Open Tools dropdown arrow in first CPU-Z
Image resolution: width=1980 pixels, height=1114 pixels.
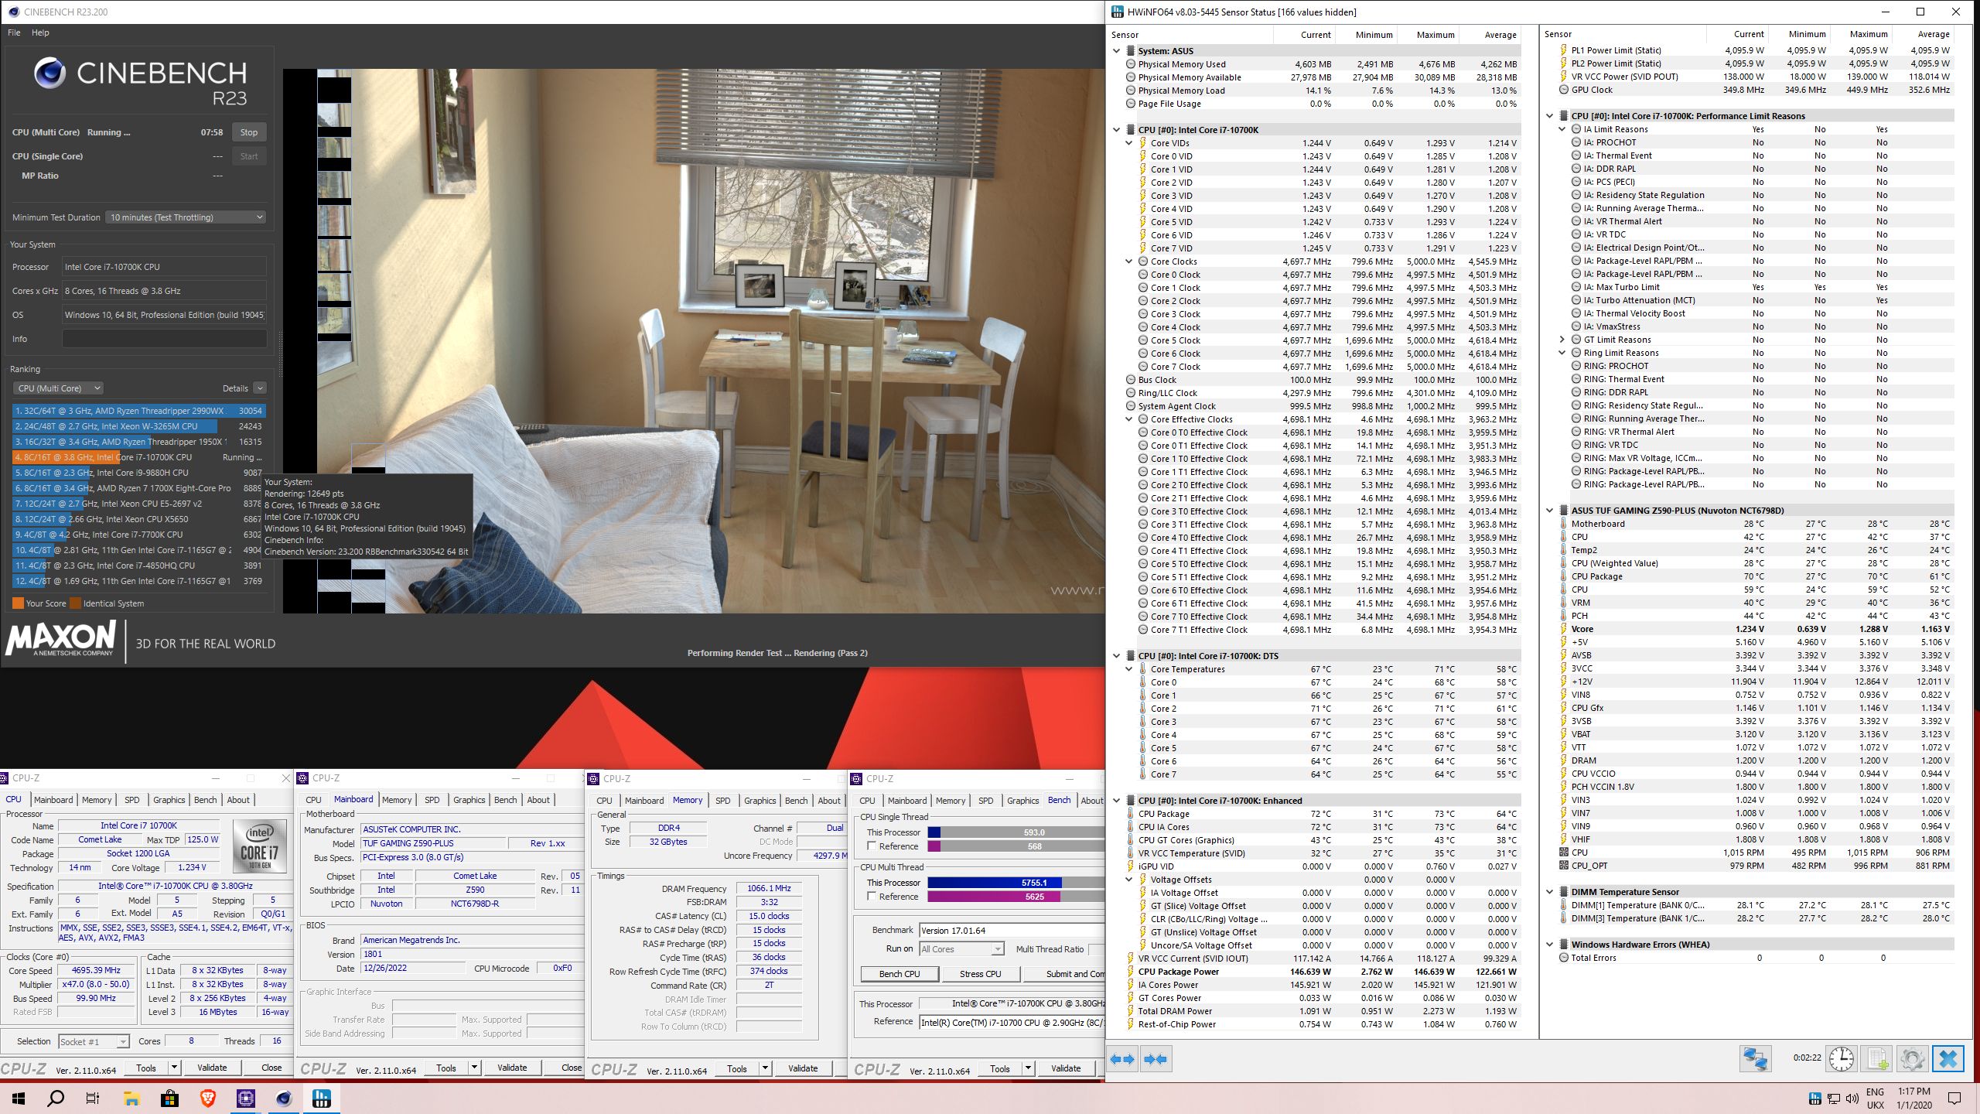tap(175, 1068)
